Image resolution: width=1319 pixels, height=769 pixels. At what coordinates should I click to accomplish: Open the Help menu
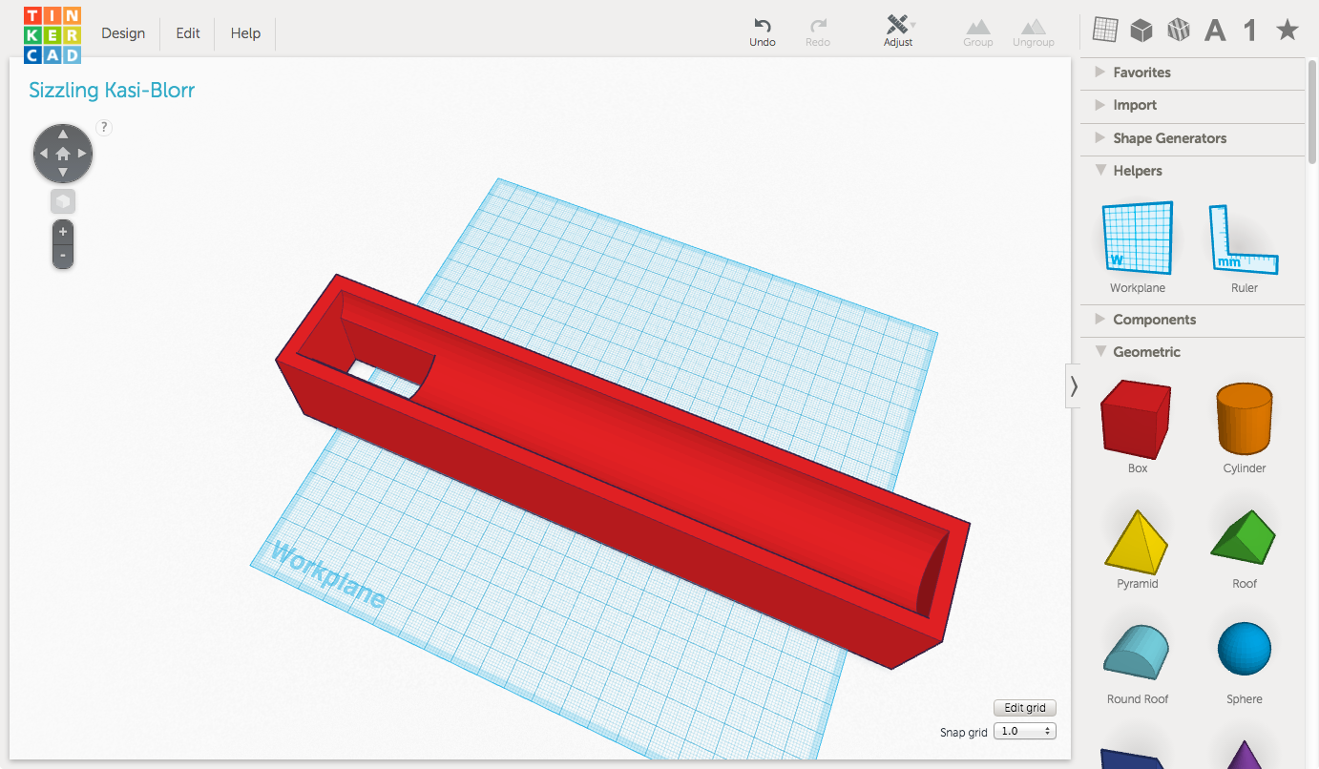[245, 33]
